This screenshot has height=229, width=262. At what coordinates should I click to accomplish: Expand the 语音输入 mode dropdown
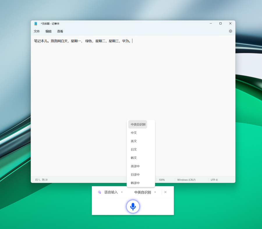[x=113, y=192]
